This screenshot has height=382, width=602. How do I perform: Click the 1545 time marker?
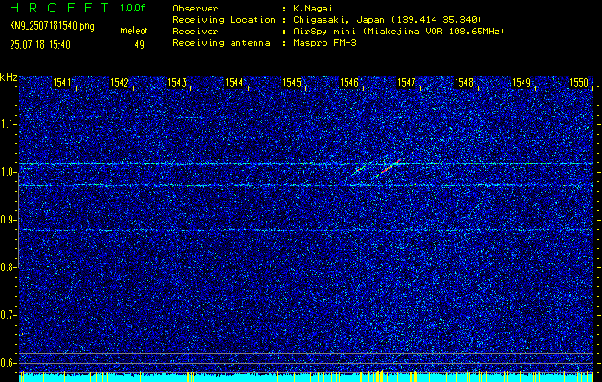[x=292, y=82]
